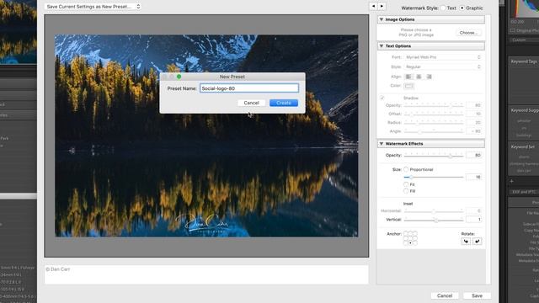The height and width of the screenshot is (303, 539).
Task: Click the previous image arrow button
Action: point(373,6)
